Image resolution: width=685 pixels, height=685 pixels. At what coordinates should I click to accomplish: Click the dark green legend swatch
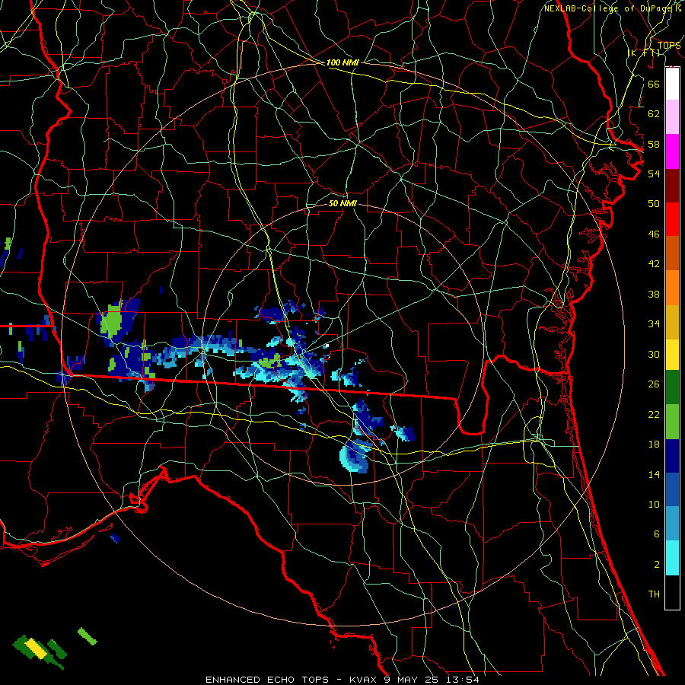pos(672,387)
